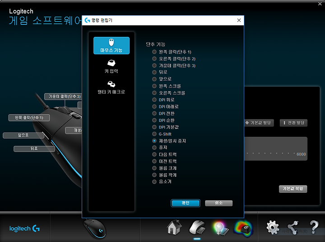Close the Logitech gaming software main window
325x242 pixels.
point(320,4)
